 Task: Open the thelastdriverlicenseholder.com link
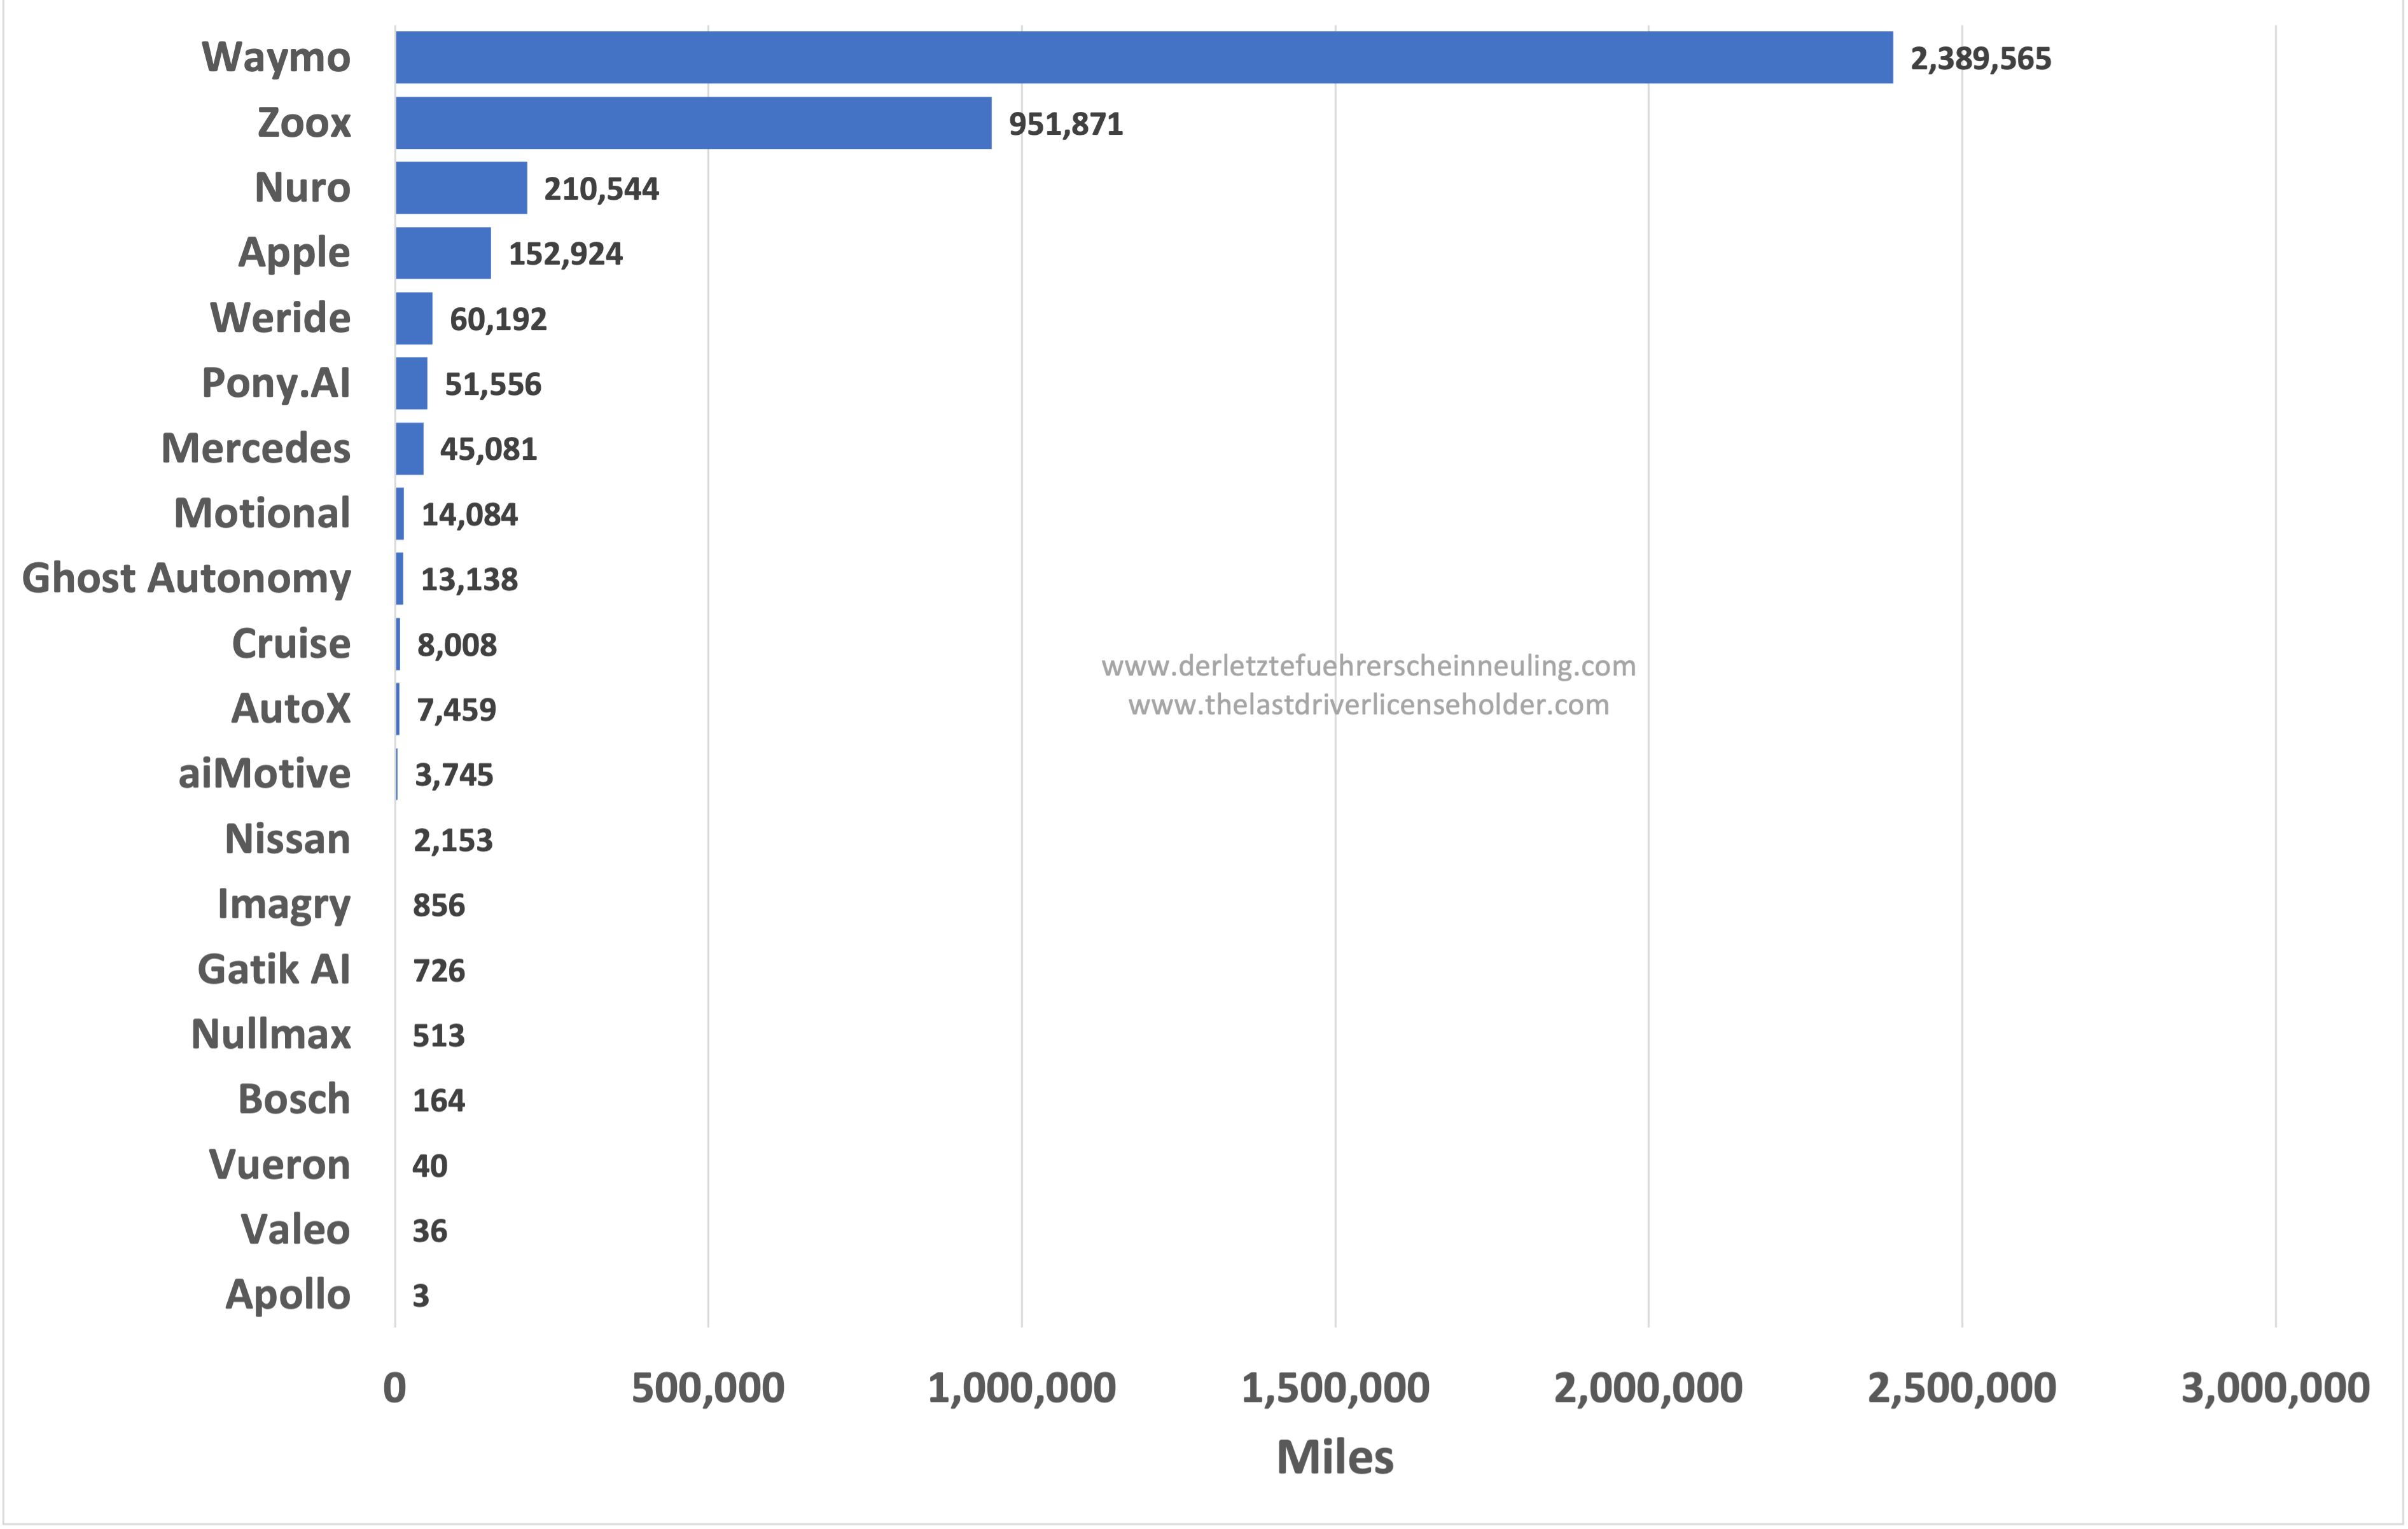pos(1368,705)
